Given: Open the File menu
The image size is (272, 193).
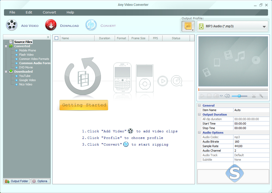Looking at the screenshot, I should 12,12.
